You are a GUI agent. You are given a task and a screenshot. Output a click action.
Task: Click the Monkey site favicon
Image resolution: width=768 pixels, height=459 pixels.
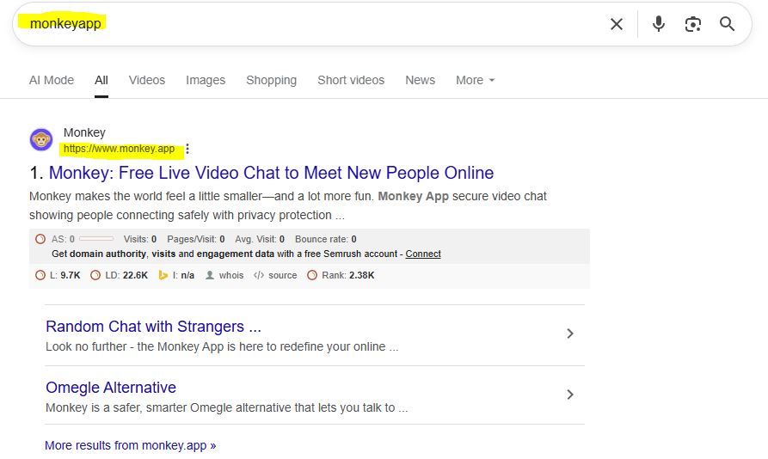click(40, 140)
